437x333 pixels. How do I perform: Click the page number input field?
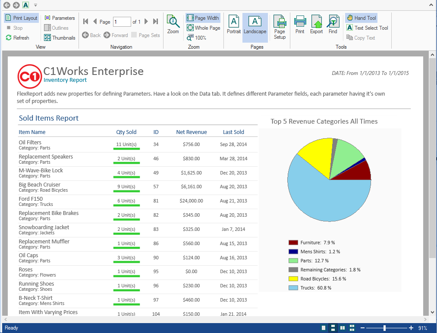coord(122,22)
